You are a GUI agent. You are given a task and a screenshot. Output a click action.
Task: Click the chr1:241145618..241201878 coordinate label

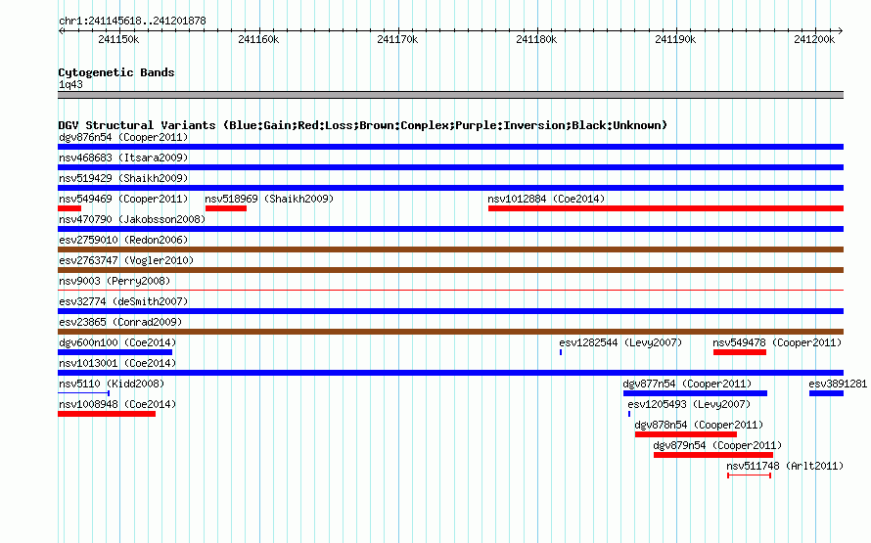[x=132, y=21]
